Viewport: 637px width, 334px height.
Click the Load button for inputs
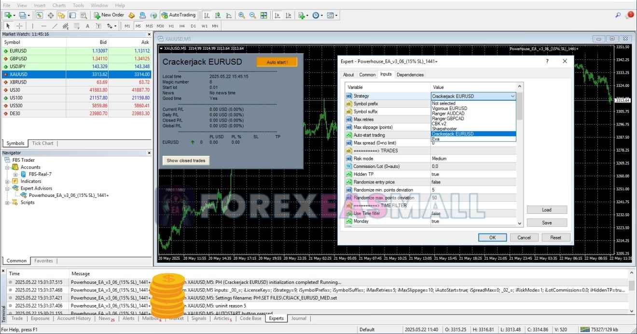[x=547, y=210]
